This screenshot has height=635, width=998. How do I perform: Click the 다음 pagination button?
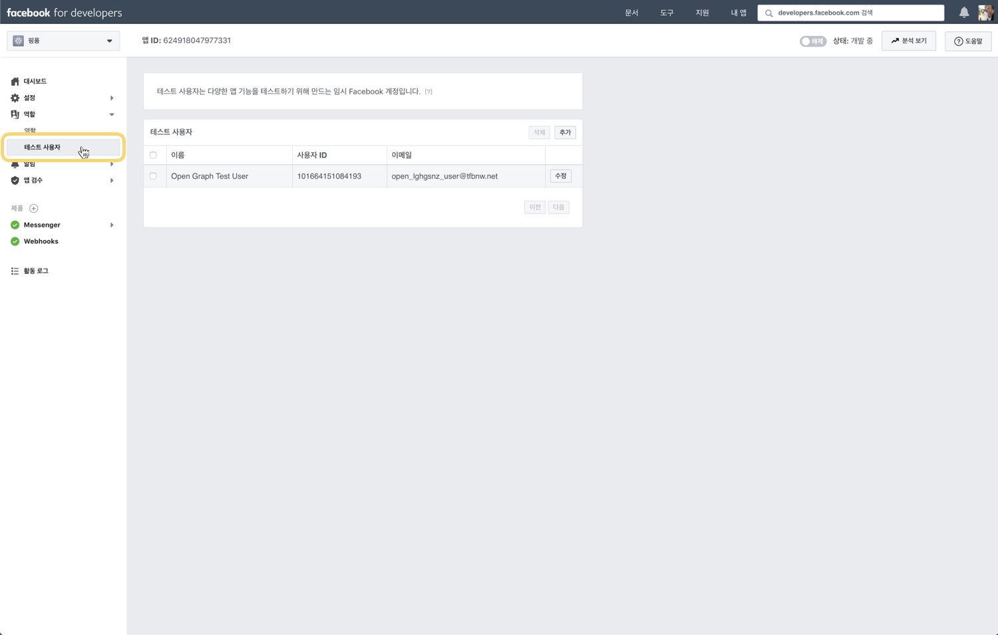click(x=558, y=207)
